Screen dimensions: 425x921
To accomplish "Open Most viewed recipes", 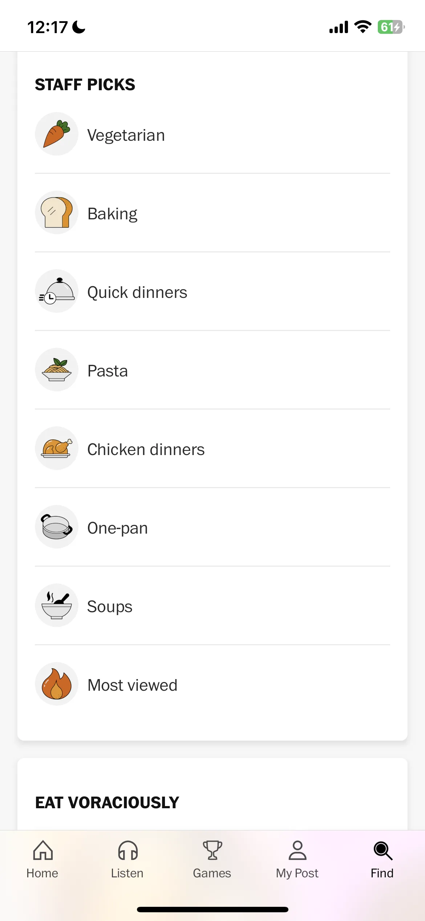I will 212,684.
